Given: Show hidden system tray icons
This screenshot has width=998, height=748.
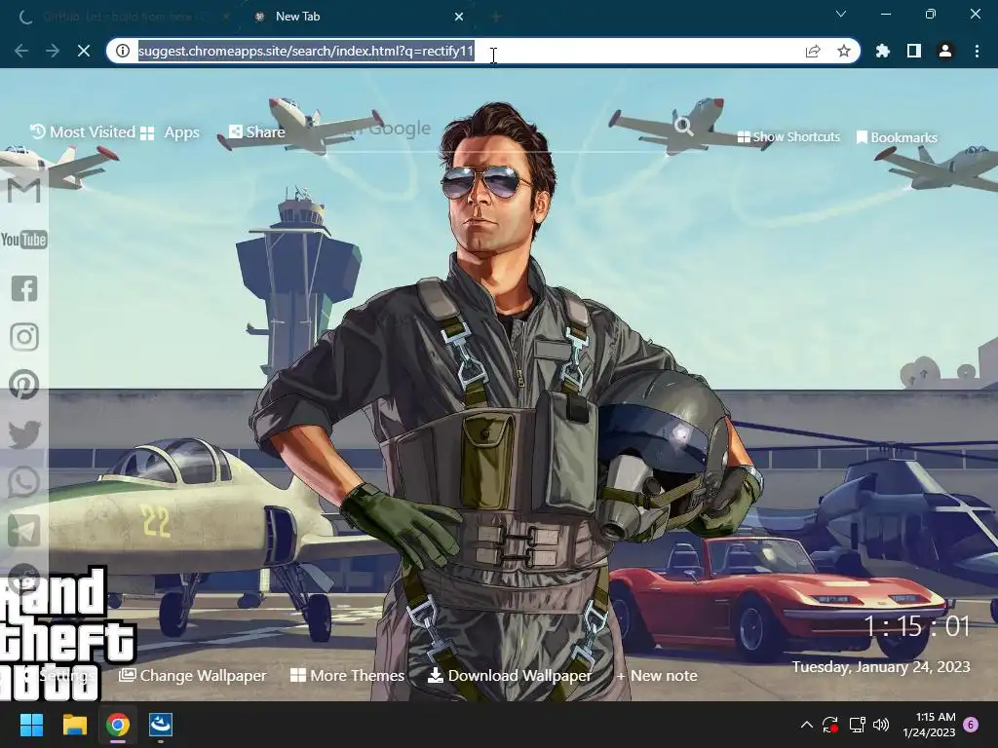Looking at the screenshot, I should [x=806, y=725].
